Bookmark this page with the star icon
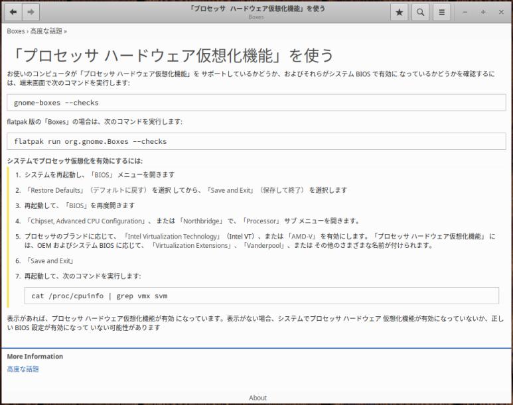This screenshot has height=405, width=513. tap(399, 12)
